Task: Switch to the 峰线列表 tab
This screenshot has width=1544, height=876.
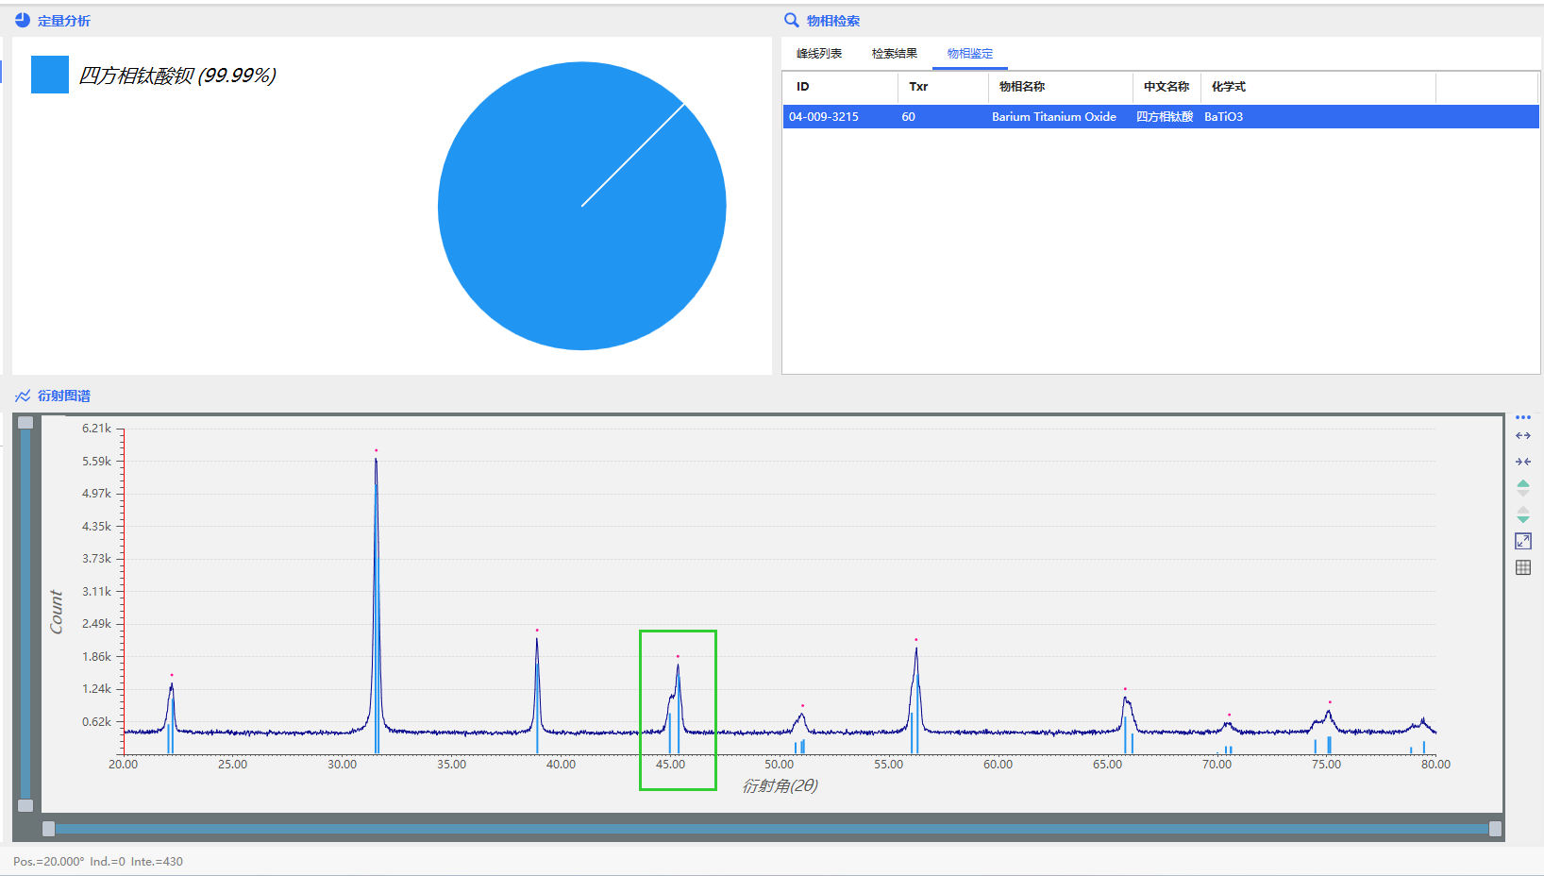Action: [x=818, y=54]
